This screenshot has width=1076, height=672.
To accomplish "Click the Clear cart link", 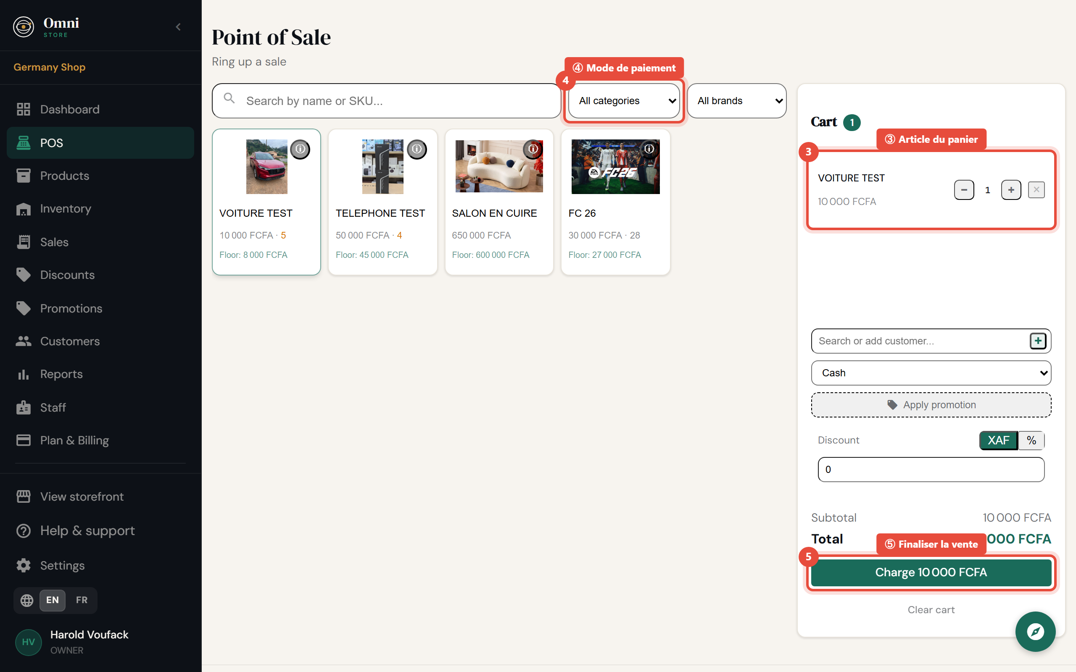I will pyautogui.click(x=931, y=610).
